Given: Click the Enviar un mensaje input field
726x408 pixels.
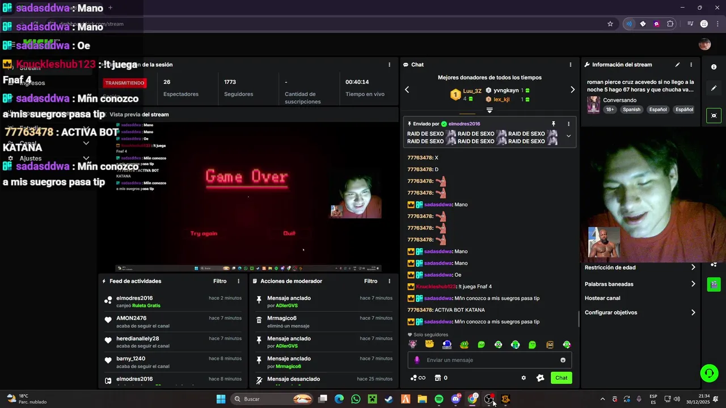Looking at the screenshot, I should point(489,360).
